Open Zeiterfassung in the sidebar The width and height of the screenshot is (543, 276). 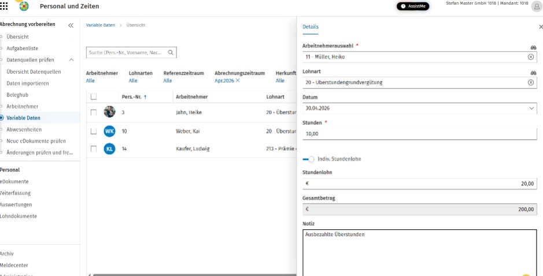[15, 193]
